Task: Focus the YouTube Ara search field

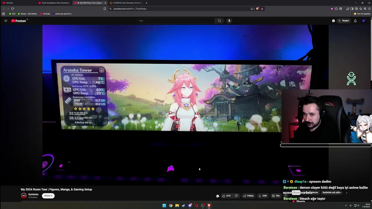Action: pyautogui.click(x=176, y=21)
